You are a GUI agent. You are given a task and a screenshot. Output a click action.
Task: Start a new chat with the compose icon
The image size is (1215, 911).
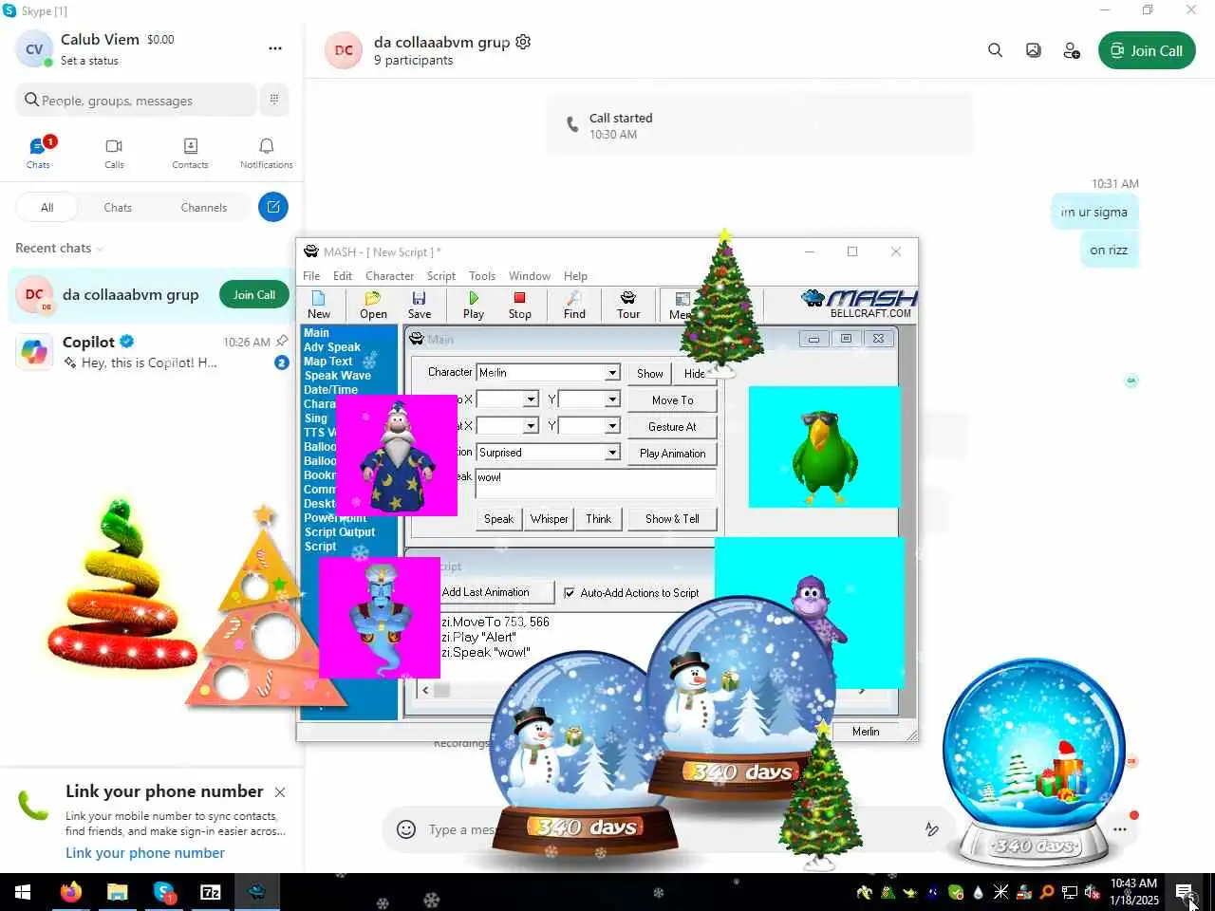click(x=273, y=207)
